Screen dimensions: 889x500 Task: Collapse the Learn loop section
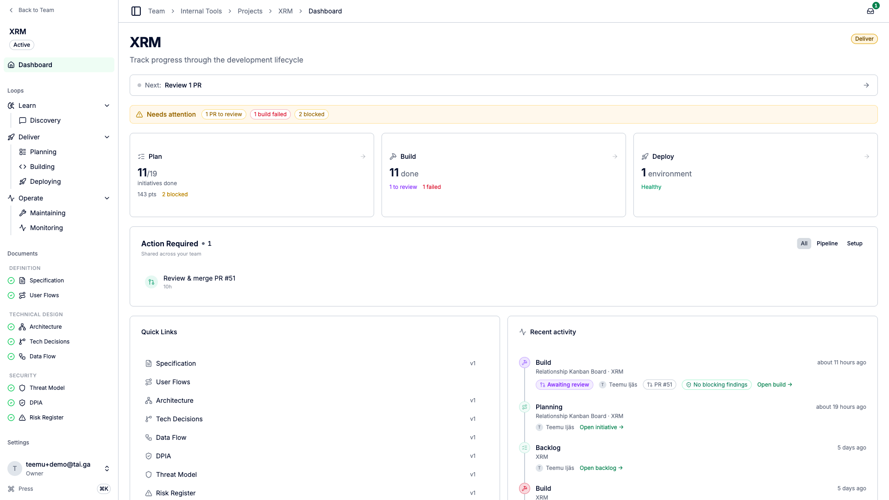point(107,106)
